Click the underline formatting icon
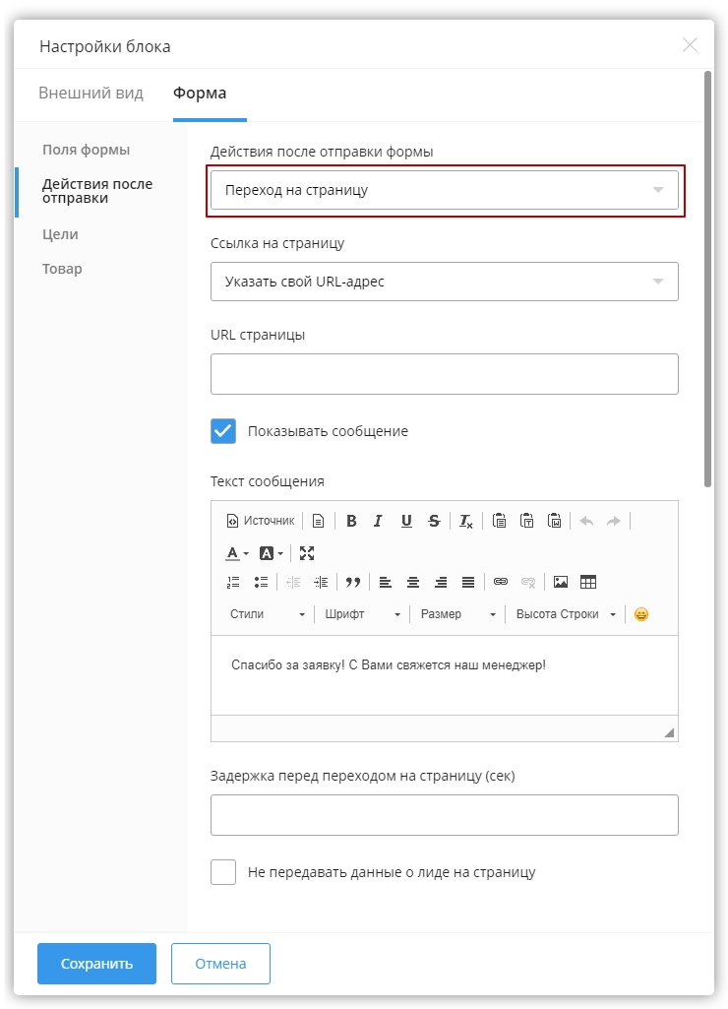 [406, 522]
